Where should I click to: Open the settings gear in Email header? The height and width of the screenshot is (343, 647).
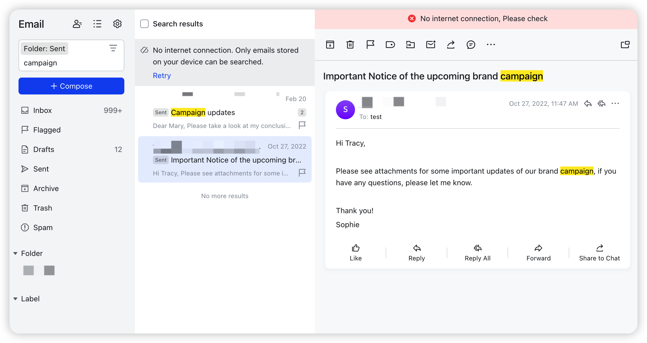(117, 24)
